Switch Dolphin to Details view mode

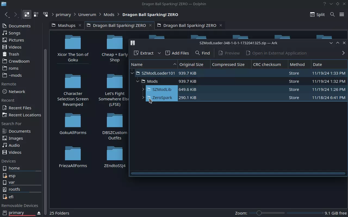pyautogui.click(x=45, y=15)
